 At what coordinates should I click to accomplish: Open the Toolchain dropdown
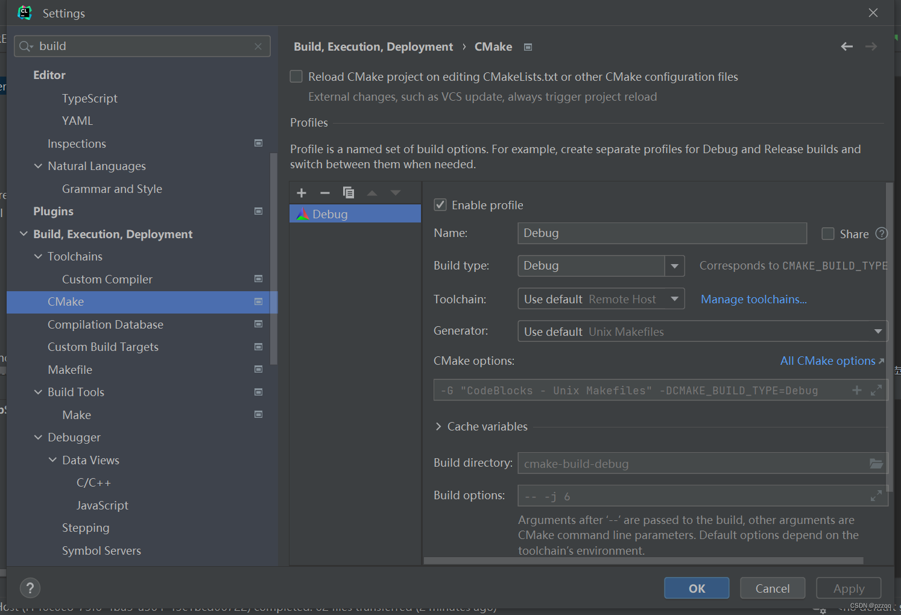point(675,298)
